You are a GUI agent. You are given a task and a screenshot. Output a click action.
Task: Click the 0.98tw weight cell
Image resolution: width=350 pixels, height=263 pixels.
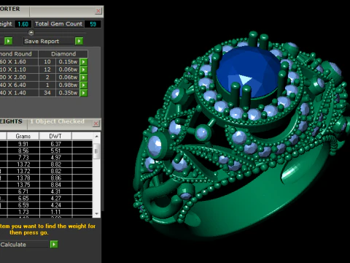68,85
